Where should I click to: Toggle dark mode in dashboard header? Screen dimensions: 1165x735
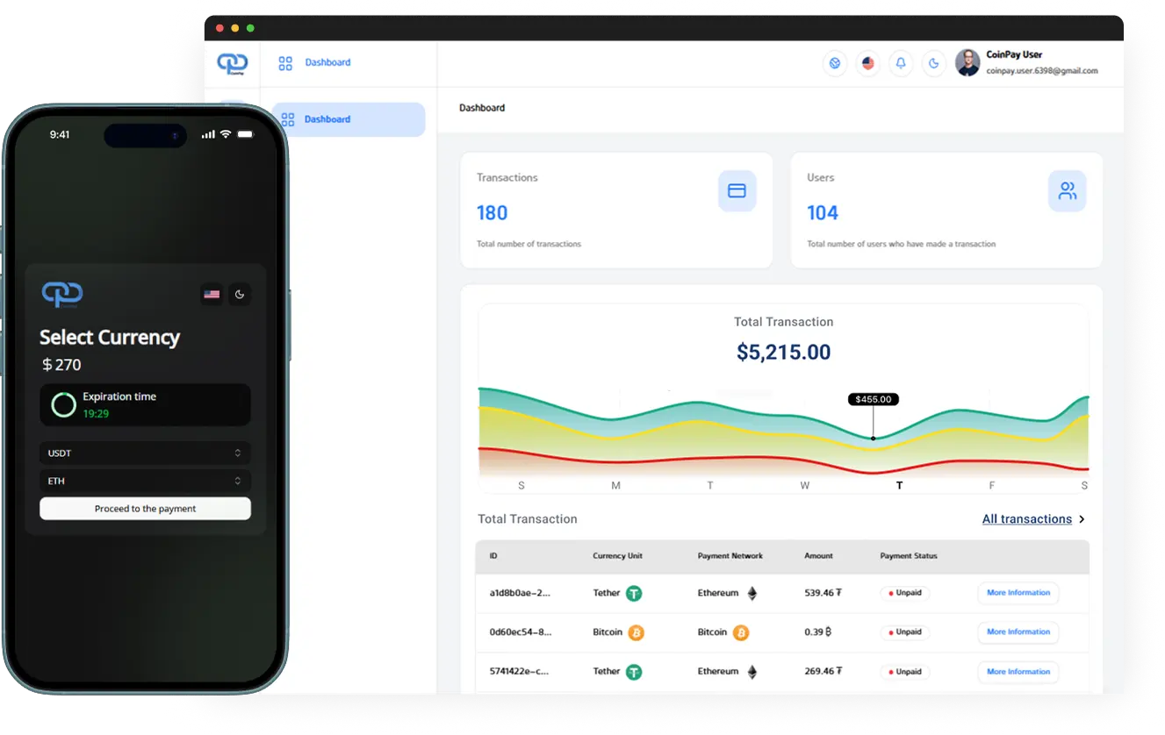[933, 63]
